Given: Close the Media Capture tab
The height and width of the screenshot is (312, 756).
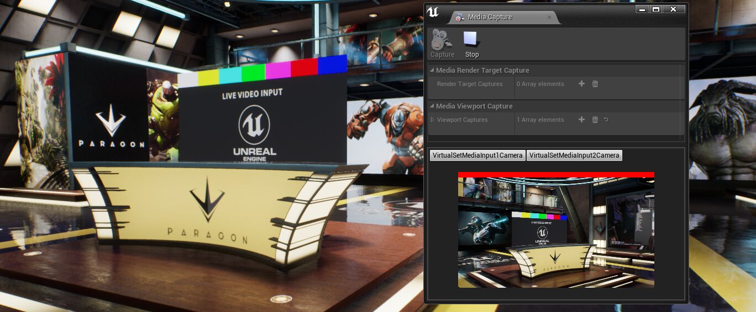Looking at the screenshot, I should click(x=549, y=17).
